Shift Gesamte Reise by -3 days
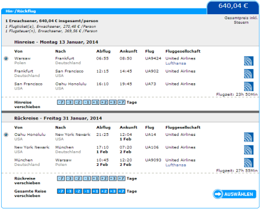The image size is (261, 209). [70, 191]
